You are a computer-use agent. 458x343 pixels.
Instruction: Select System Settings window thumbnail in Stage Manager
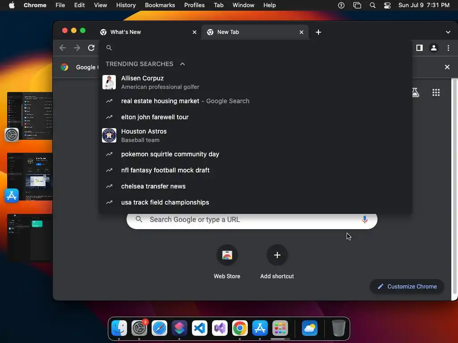coord(30,116)
